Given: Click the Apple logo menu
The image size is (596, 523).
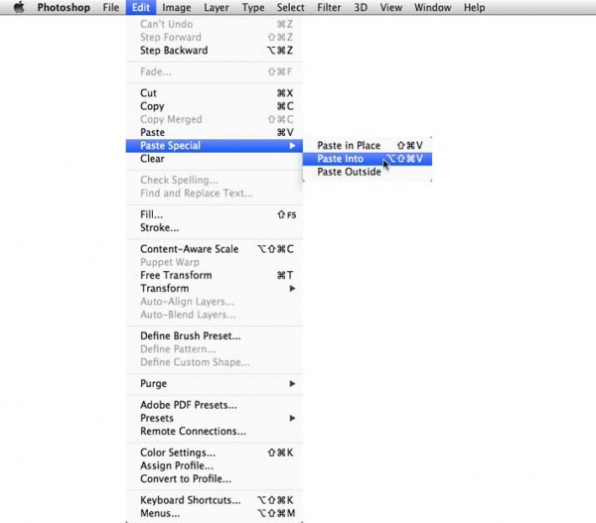Looking at the screenshot, I should (18, 7).
